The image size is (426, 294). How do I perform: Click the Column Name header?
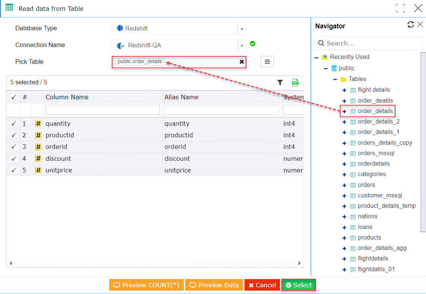(x=67, y=97)
